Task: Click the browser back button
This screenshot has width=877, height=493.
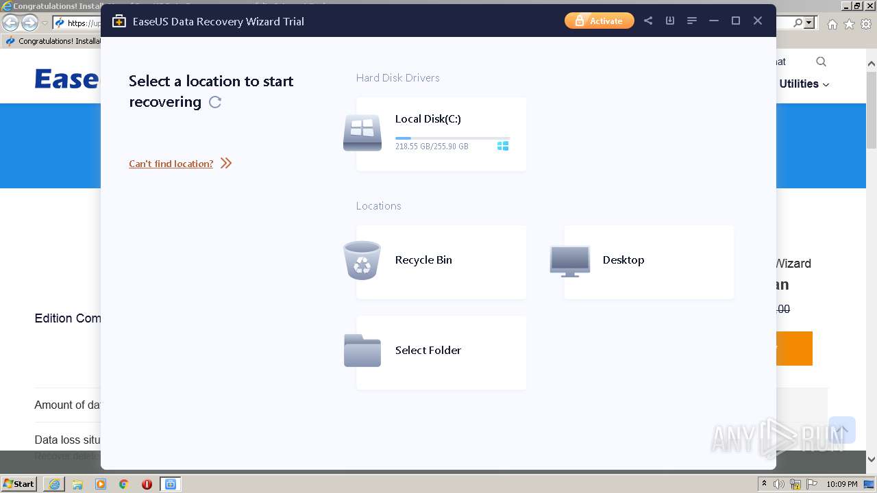Action: [11, 23]
